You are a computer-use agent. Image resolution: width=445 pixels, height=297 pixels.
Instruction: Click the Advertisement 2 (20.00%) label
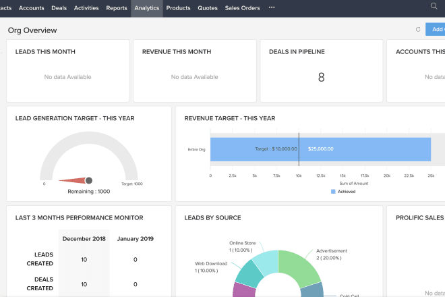click(x=332, y=254)
